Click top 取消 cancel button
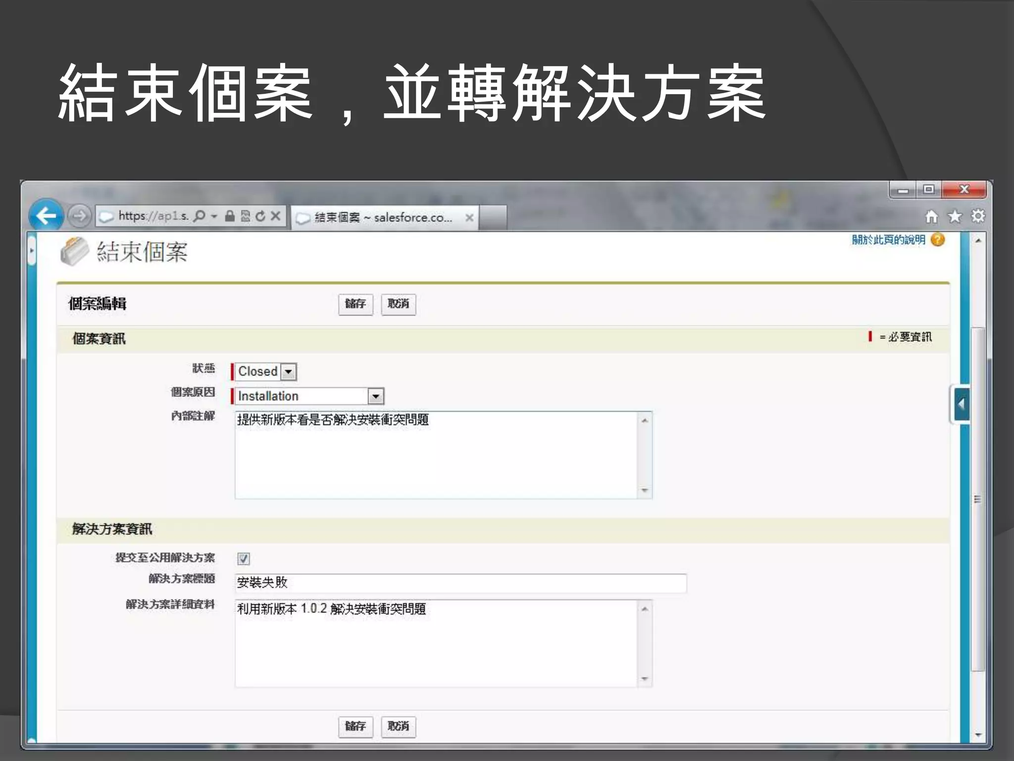 point(398,304)
